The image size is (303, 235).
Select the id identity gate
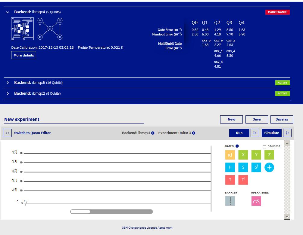point(230,155)
